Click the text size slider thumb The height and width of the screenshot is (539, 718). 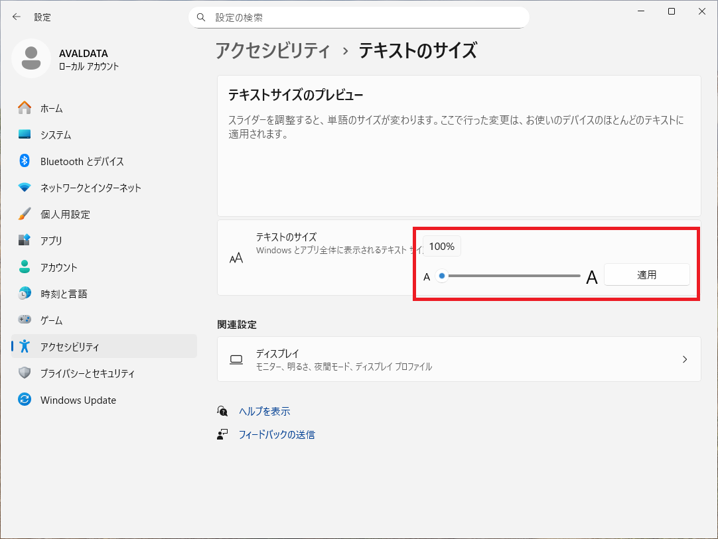pos(442,276)
